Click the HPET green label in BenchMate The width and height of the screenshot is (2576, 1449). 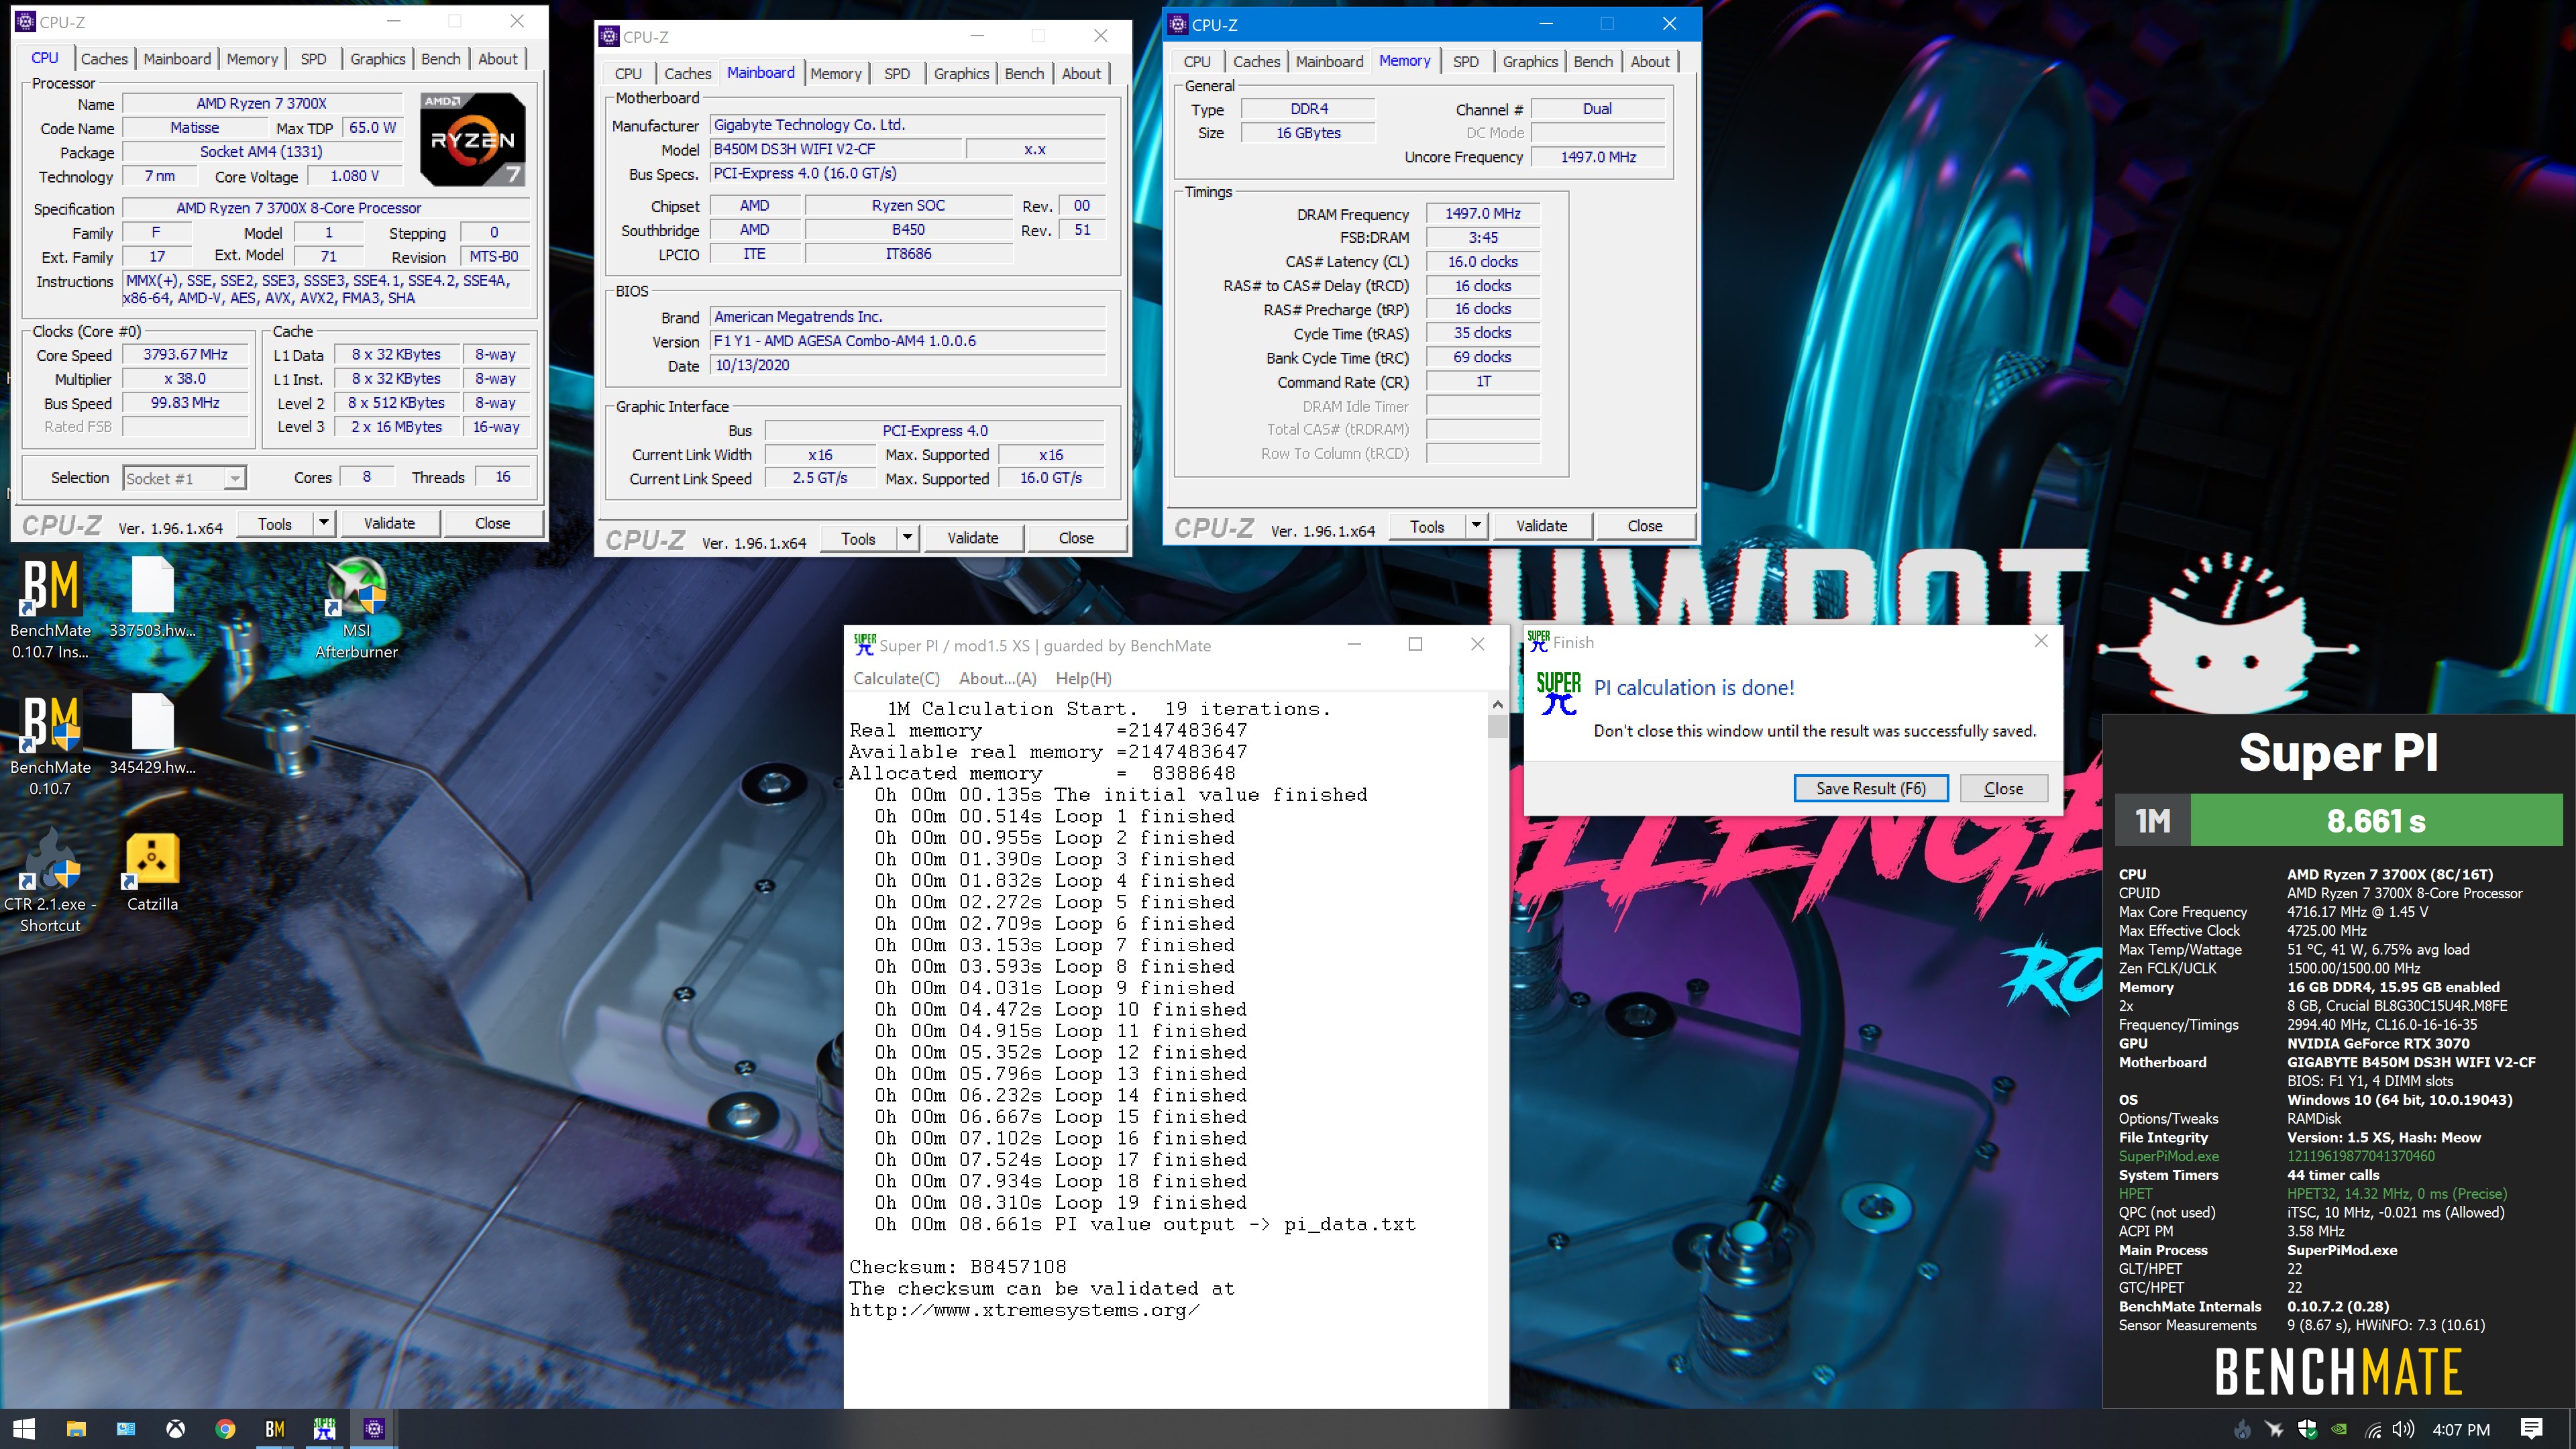point(2135,1193)
